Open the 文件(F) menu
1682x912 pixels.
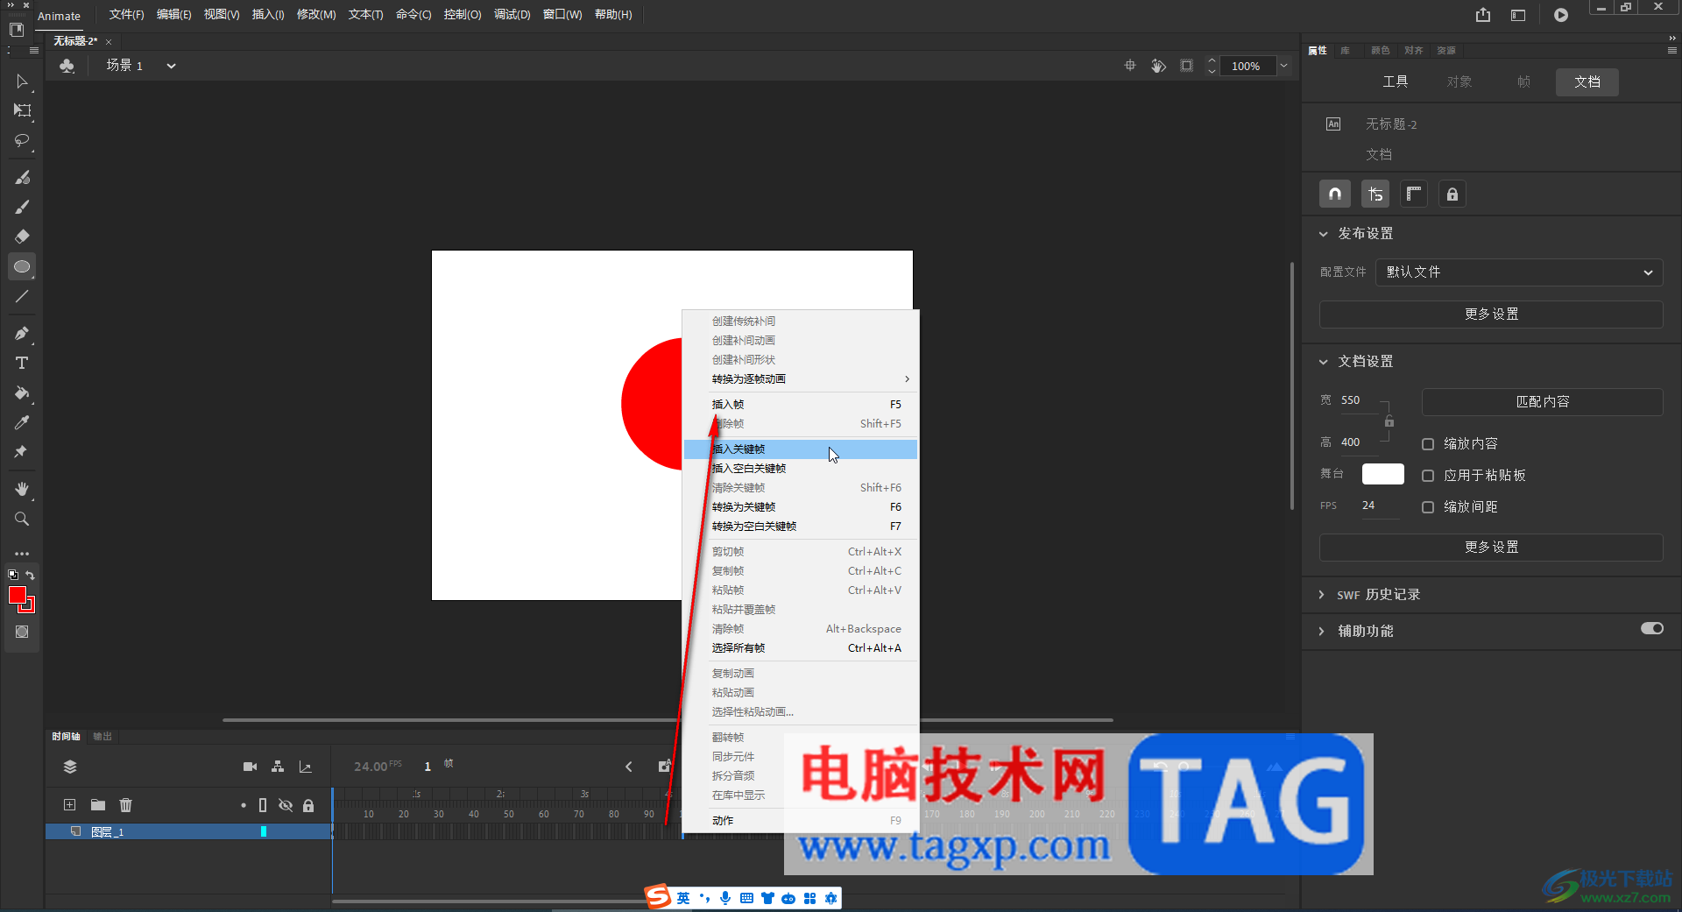[126, 15]
